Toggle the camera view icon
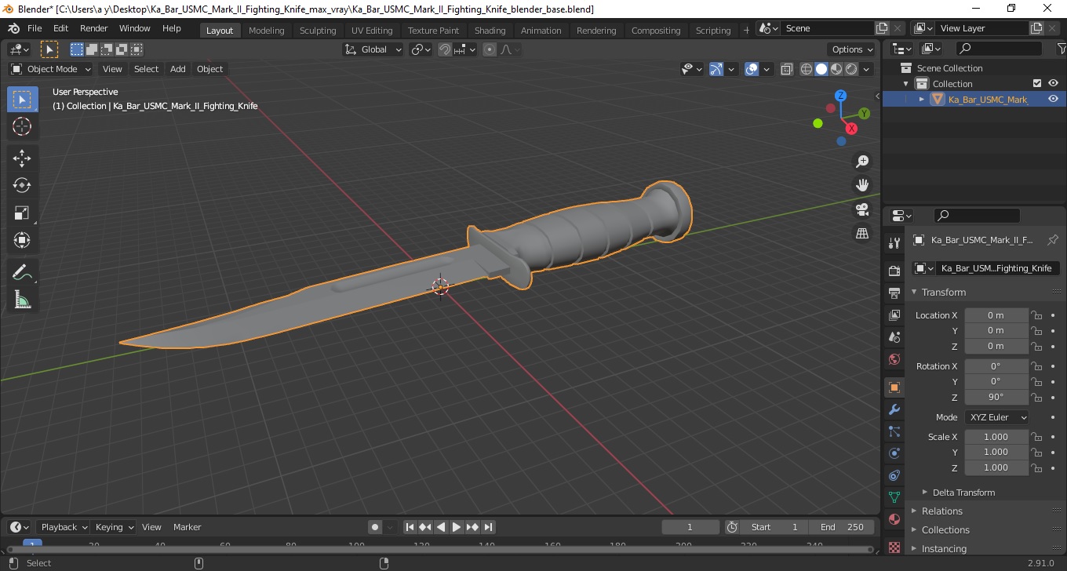 (862, 209)
